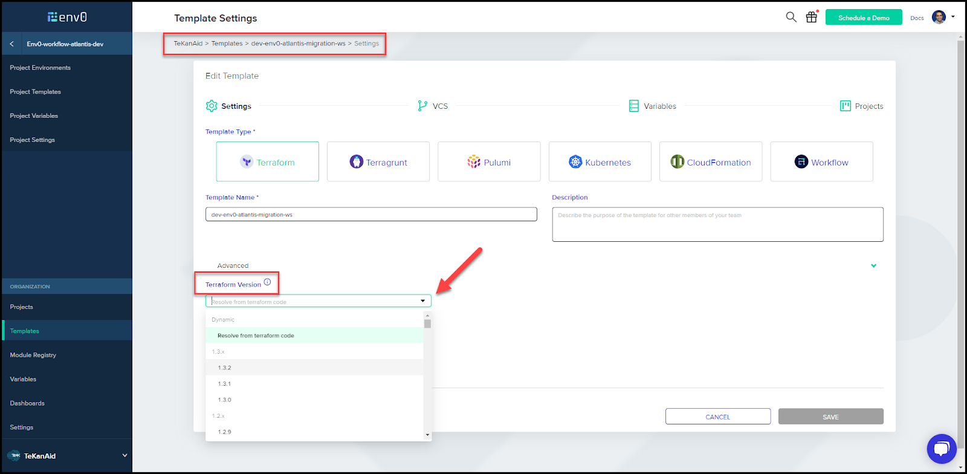
Task: Click the env0 logo
Action: pos(67,17)
